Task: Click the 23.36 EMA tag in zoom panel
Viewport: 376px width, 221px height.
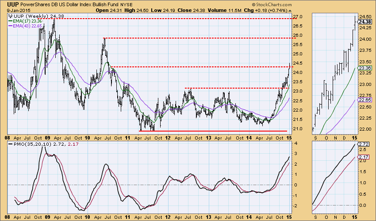Action: coord(365,68)
